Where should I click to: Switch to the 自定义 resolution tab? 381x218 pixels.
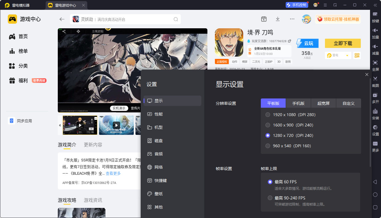[x=349, y=103]
